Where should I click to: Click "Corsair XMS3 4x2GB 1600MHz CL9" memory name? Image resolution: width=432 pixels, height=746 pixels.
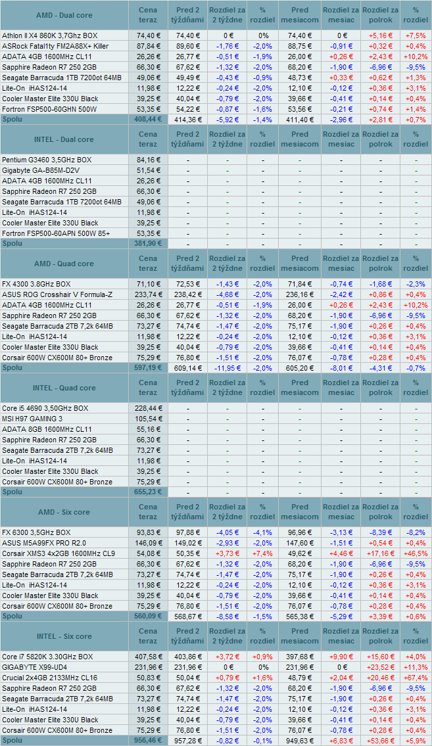coord(58,553)
